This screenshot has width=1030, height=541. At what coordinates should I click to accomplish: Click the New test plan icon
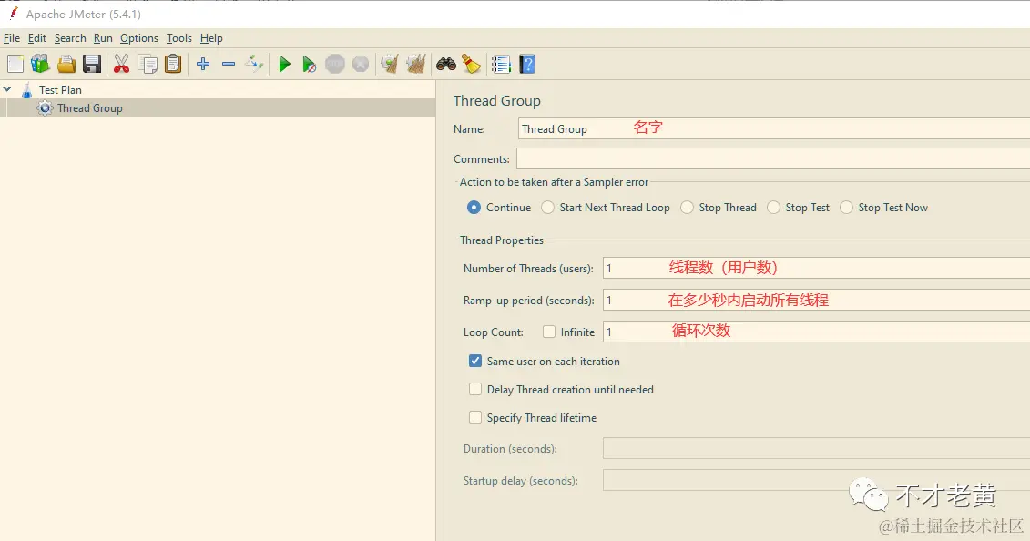(15, 64)
